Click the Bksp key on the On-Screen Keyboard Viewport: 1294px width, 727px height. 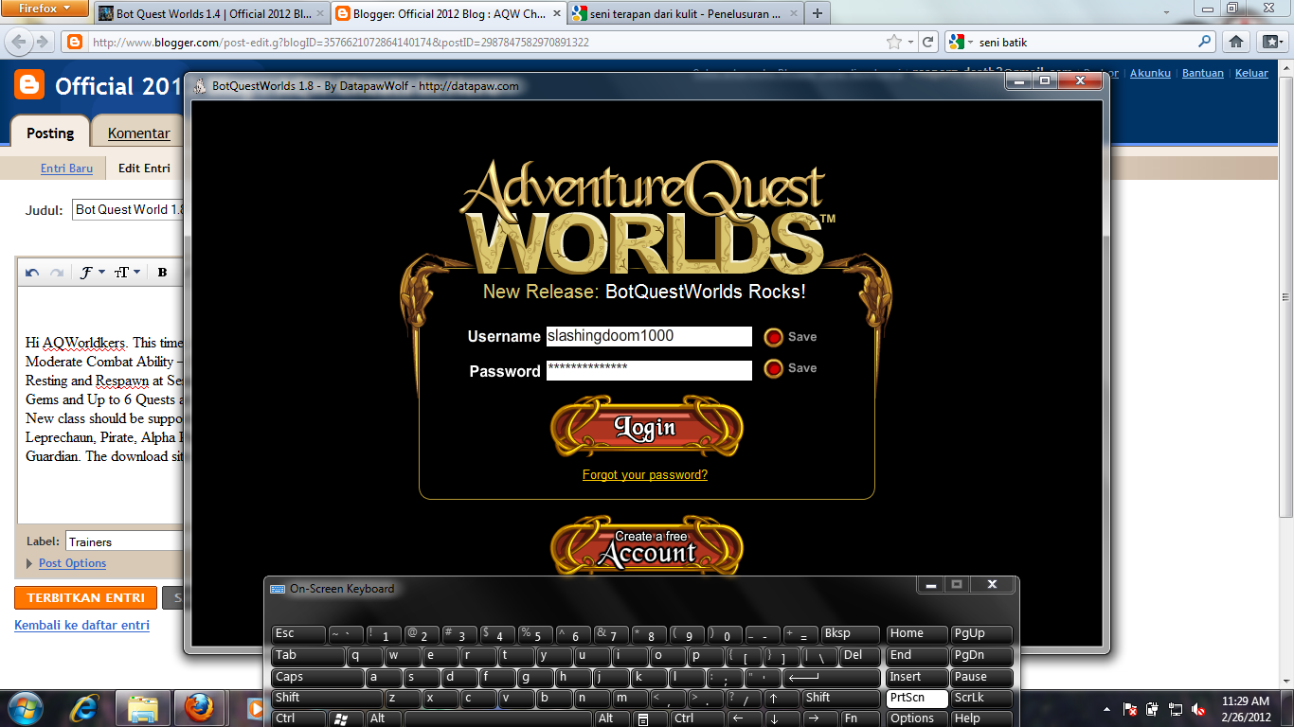pyautogui.click(x=851, y=634)
